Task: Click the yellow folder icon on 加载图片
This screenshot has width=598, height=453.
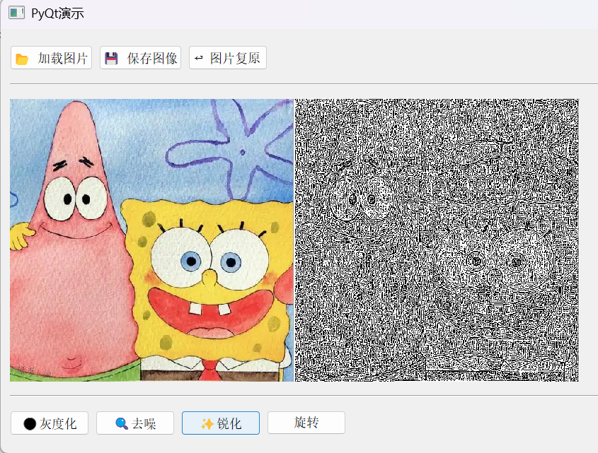Action: coord(22,59)
